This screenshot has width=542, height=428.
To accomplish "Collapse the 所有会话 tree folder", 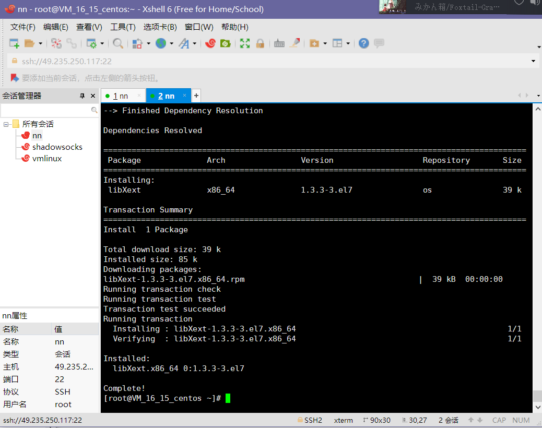I will point(6,124).
